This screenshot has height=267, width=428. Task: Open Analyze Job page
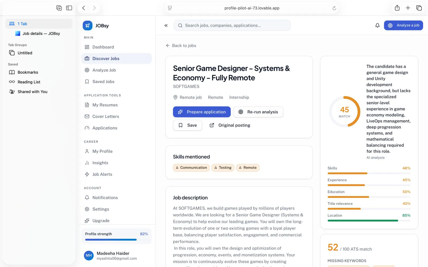pos(116,70)
